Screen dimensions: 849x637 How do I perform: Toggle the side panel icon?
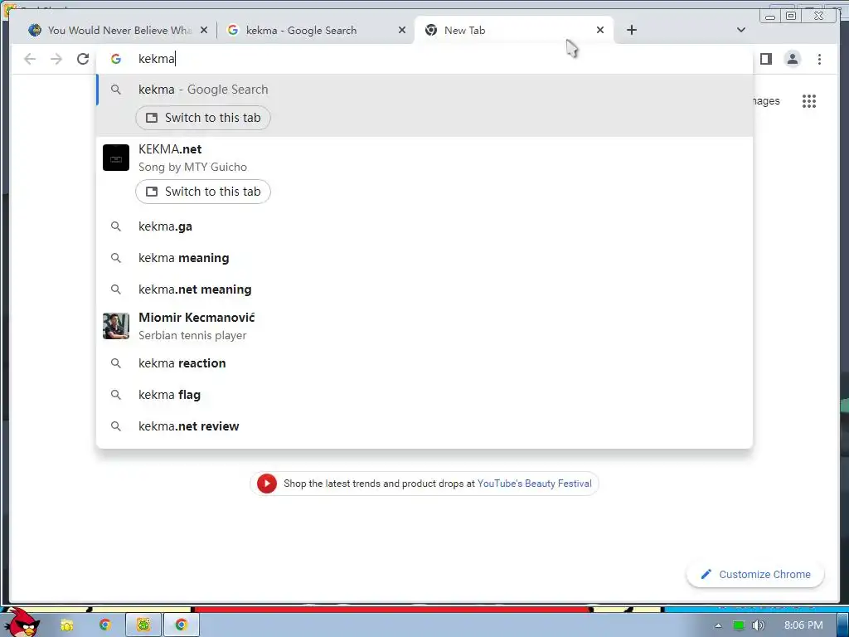(x=765, y=59)
